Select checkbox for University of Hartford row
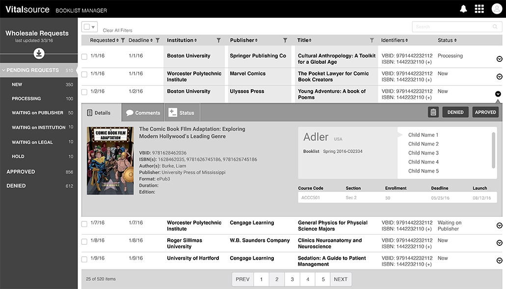Image resolution: width=506 pixels, height=289 pixels. tap(84, 259)
